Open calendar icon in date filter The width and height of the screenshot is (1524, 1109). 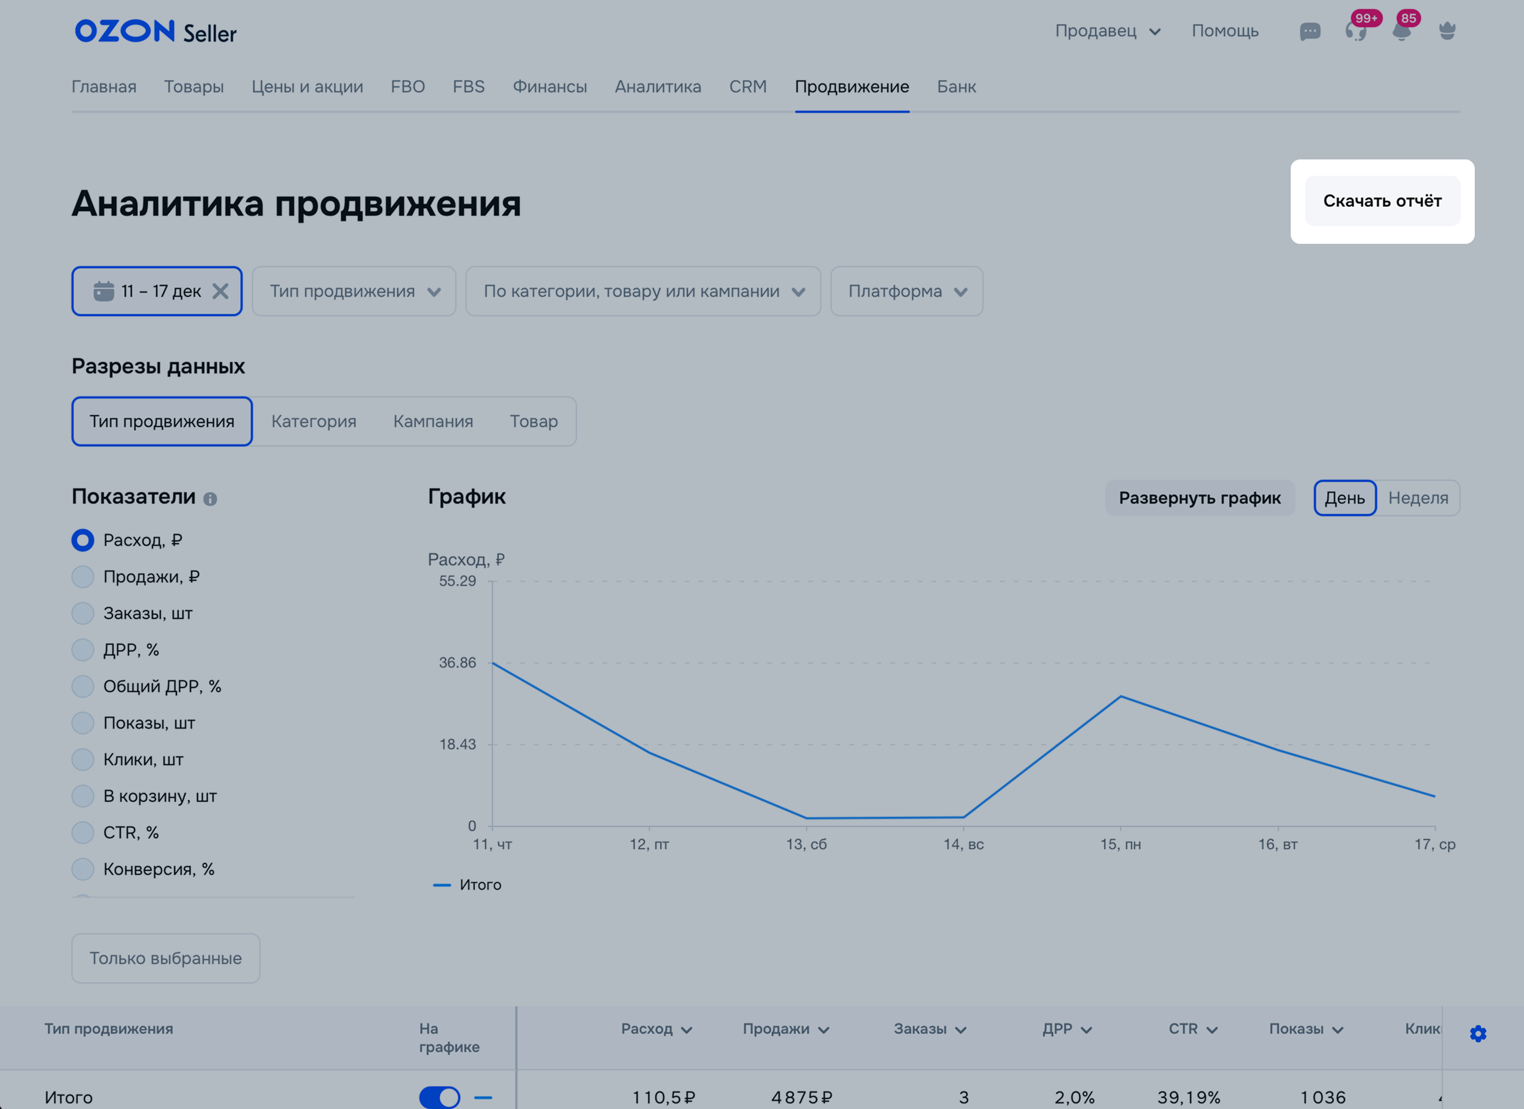pos(104,291)
